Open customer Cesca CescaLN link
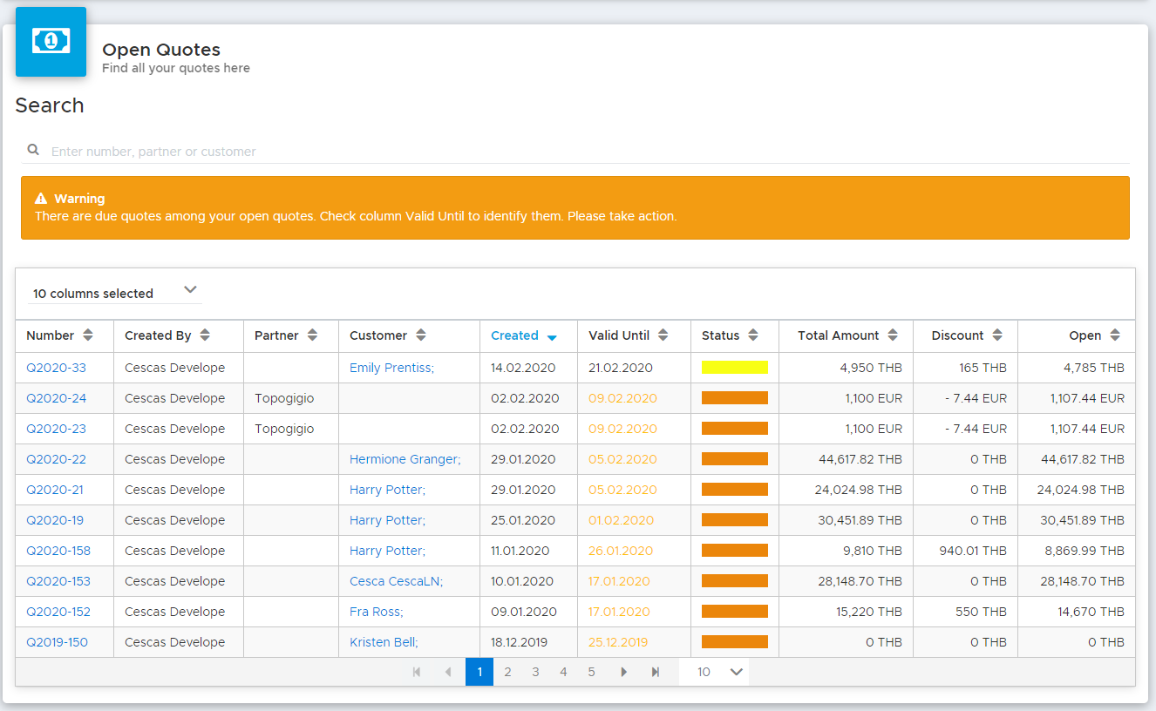The width and height of the screenshot is (1156, 711). click(396, 581)
